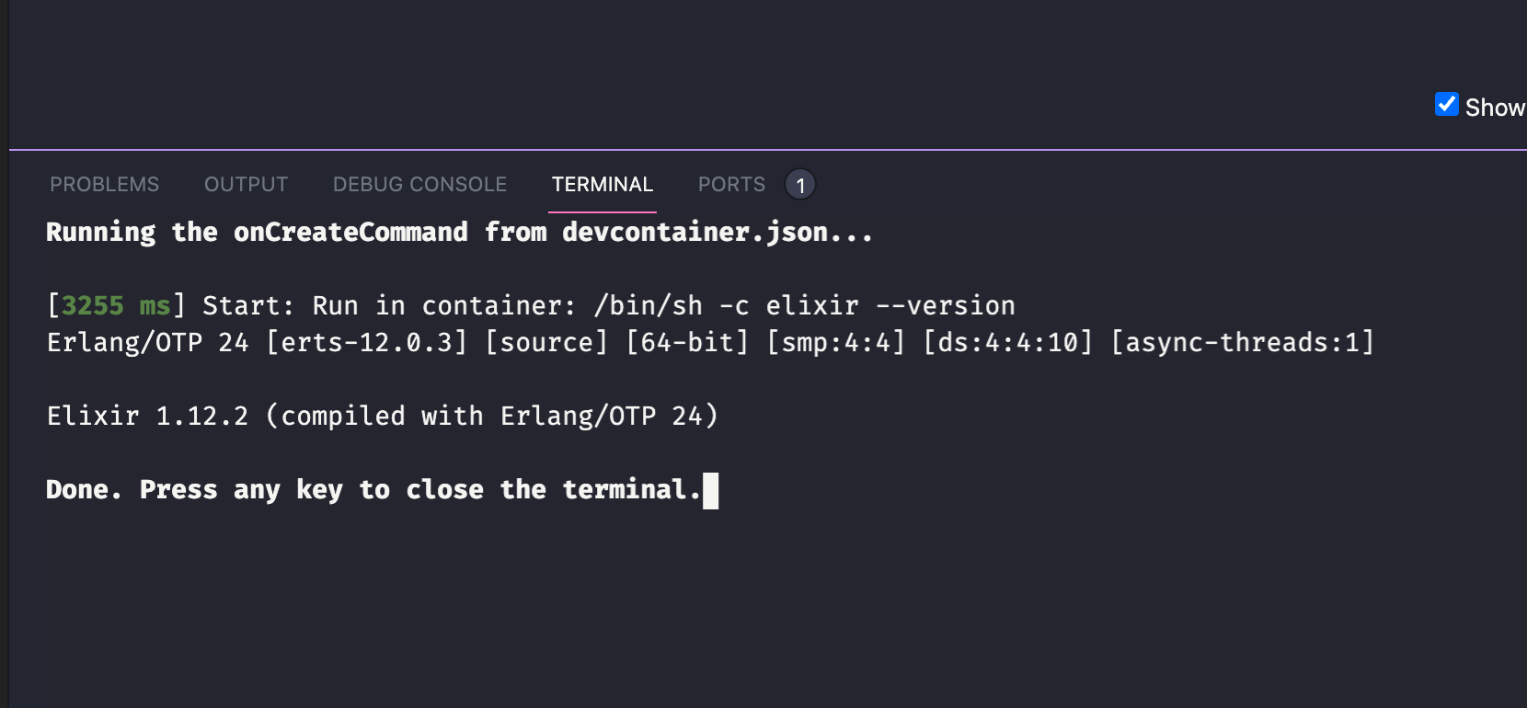This screenshot has width=1527, height=708.
Task: Select the DEBUG CONSOLE tab
Action: (x=419, y=185)
